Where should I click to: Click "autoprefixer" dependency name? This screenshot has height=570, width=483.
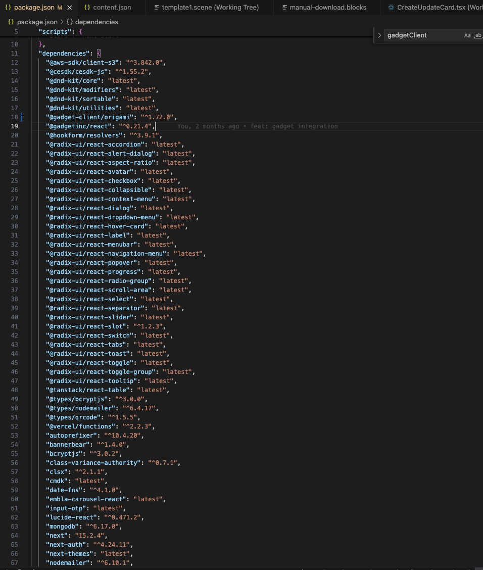point(71,436)
